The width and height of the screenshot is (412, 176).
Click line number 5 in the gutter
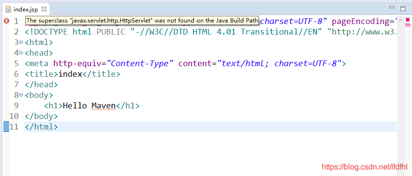[16, 63]
